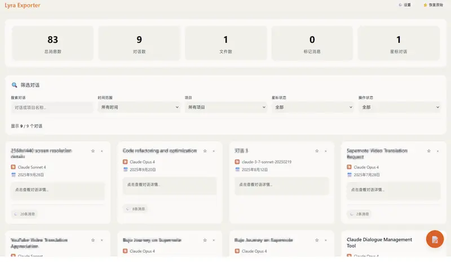Focus the 搜索对话 search input field
Screen dimensions: 451x262
(x=52, y=107)
